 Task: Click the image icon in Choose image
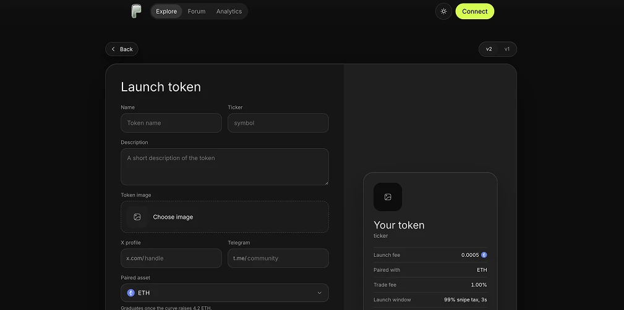coord(137,217)
